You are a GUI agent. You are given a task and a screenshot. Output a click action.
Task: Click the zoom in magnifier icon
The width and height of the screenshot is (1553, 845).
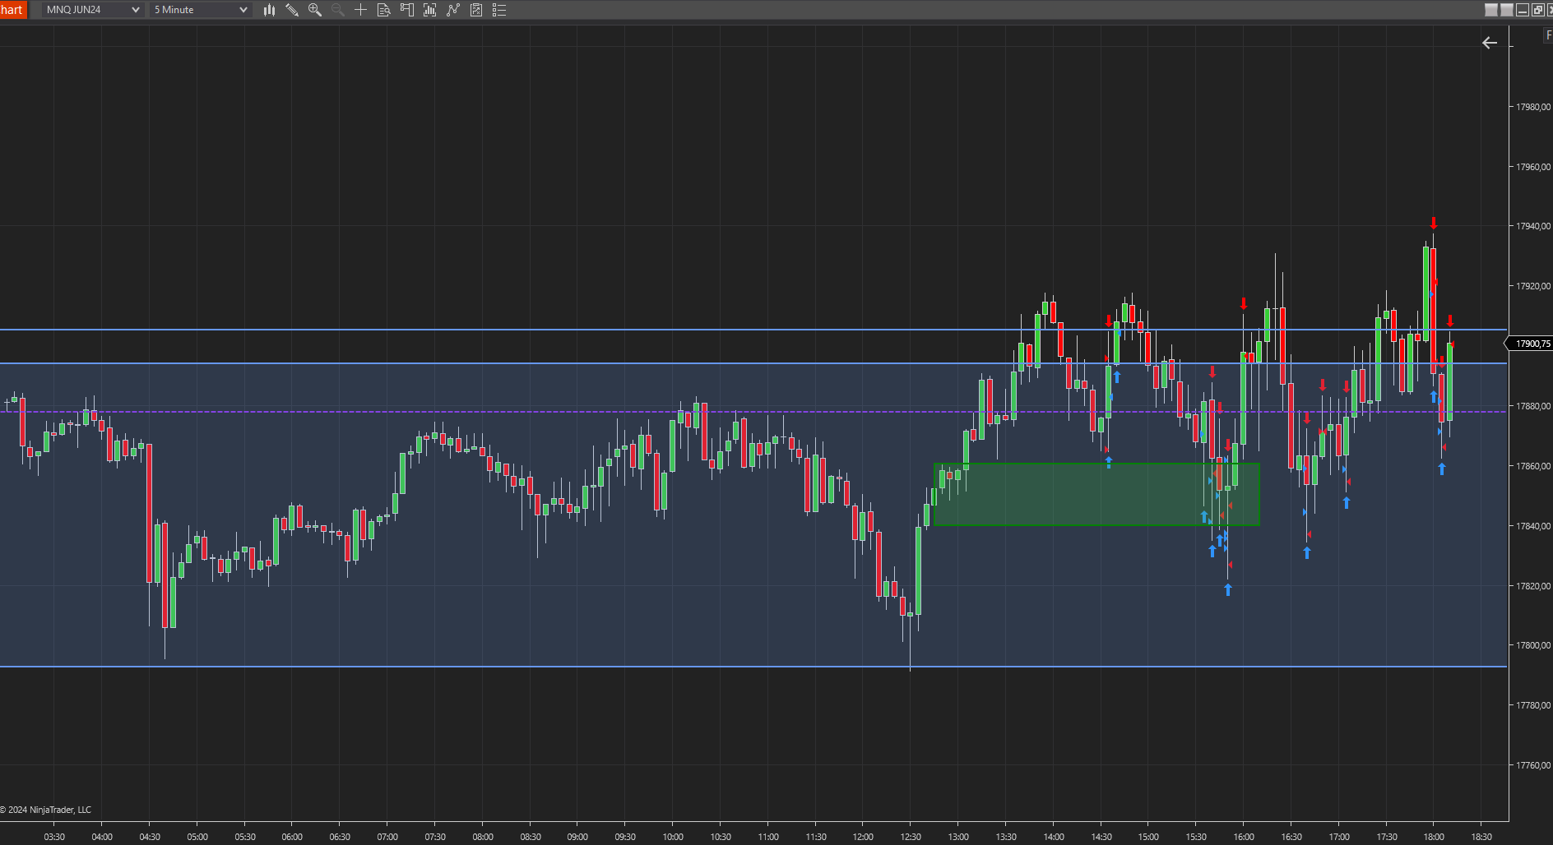(314, 10)
